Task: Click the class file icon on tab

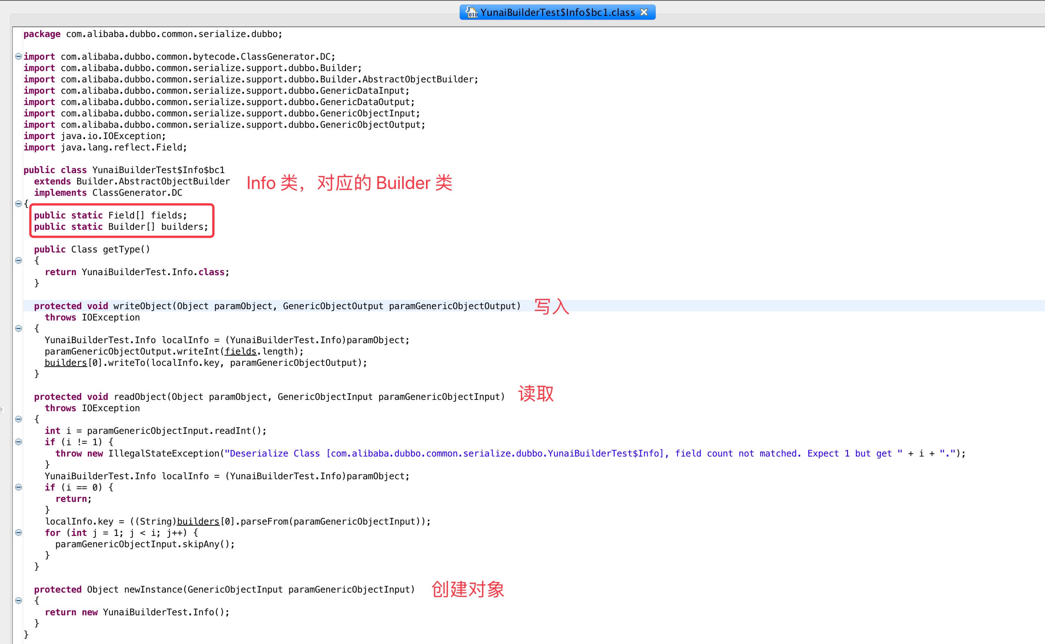Action: 471,12
